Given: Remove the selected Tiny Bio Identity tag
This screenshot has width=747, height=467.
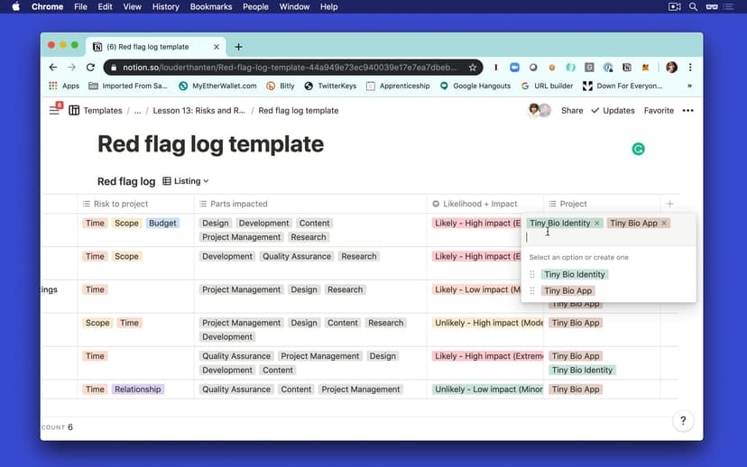Looking at the screenshot, I should [597, 224].
